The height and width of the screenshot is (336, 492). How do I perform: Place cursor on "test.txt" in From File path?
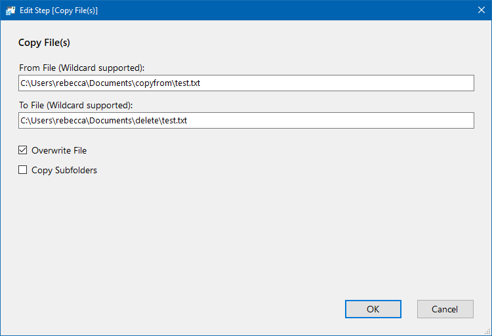coord(188,83)
